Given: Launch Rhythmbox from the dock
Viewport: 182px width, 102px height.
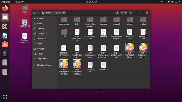Looking at the screenshot, I should click(5, 26).
